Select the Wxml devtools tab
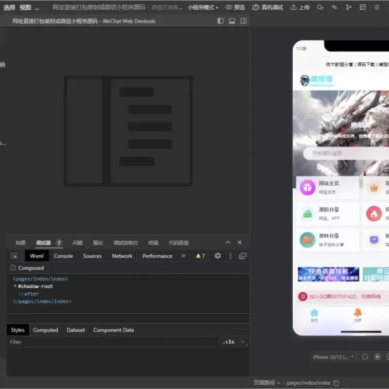The height and width of the screenshot is (389, 389). coord(37,256)
